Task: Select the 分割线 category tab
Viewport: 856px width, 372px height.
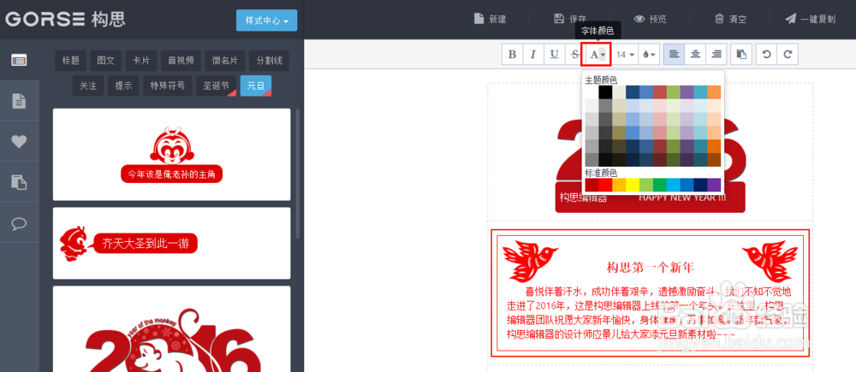Action: (269, 61)
